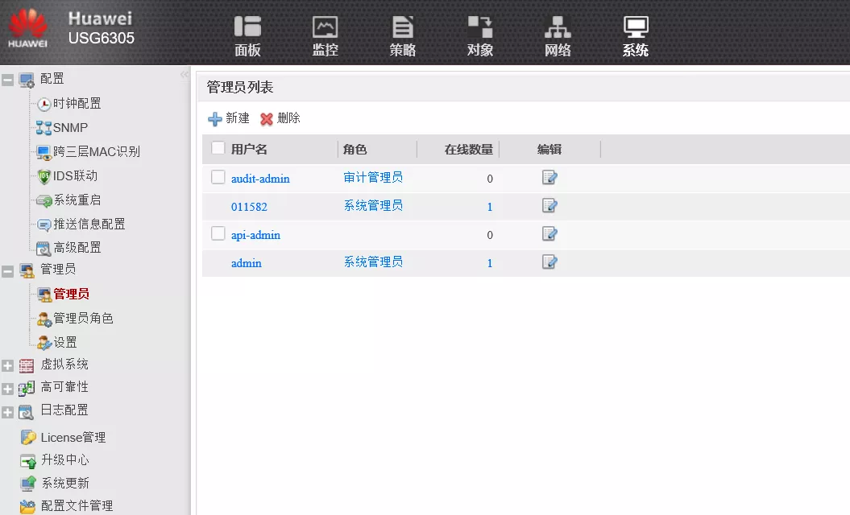Toggle select-all checkbox in table header
Viewport: 850px width, 515px height.
coord(218,148)
